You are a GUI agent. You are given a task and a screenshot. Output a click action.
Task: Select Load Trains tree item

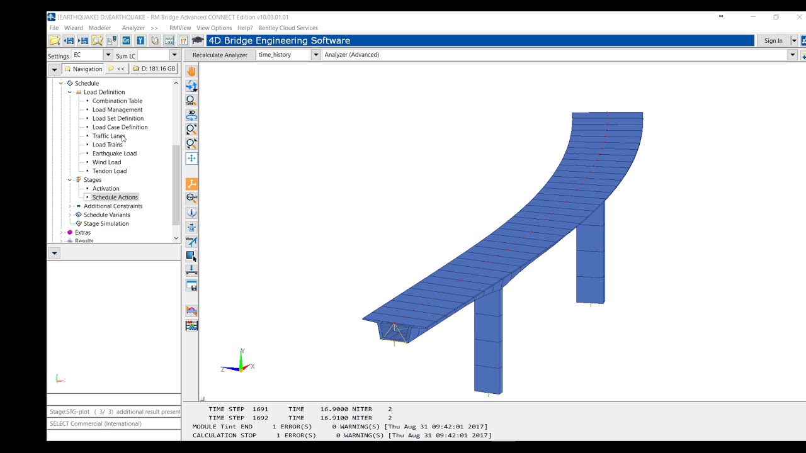pyautogui.click(x=108, y=145)
